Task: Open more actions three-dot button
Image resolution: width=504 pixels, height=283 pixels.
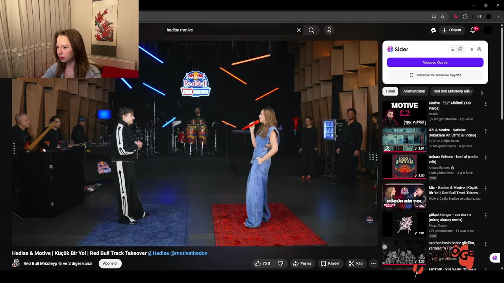Action: click(373, 263)
